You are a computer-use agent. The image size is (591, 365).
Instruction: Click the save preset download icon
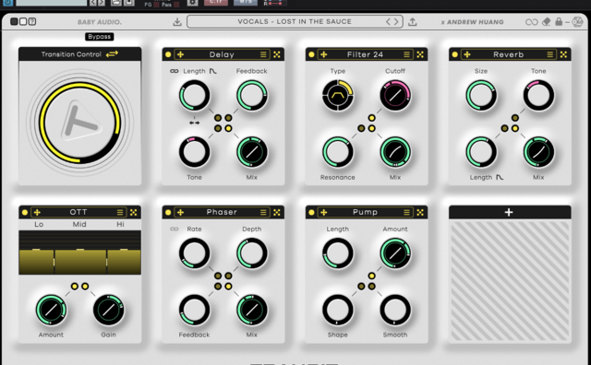coord(177,22)
